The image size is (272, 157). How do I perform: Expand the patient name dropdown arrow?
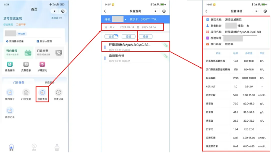pos(125,19)
